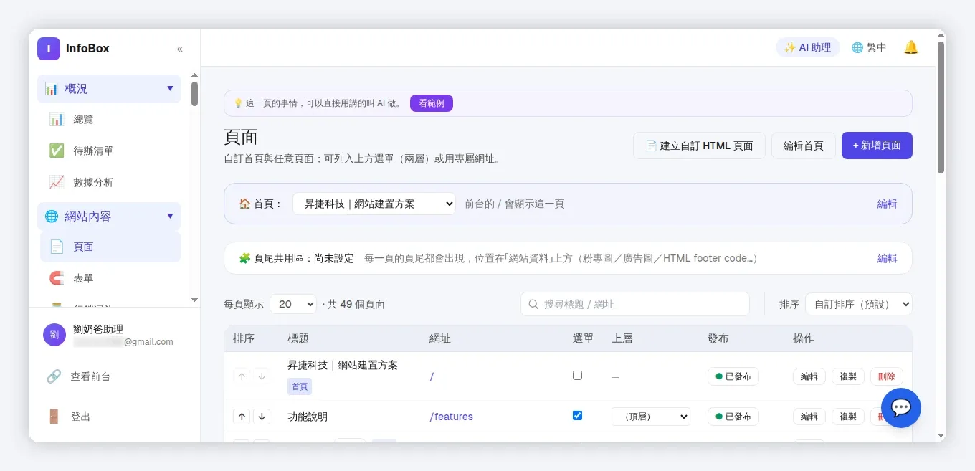Click the 新增頁面 button
This screenshot has width=975, height=471.
pyautogui.click(x=877, y=146)
